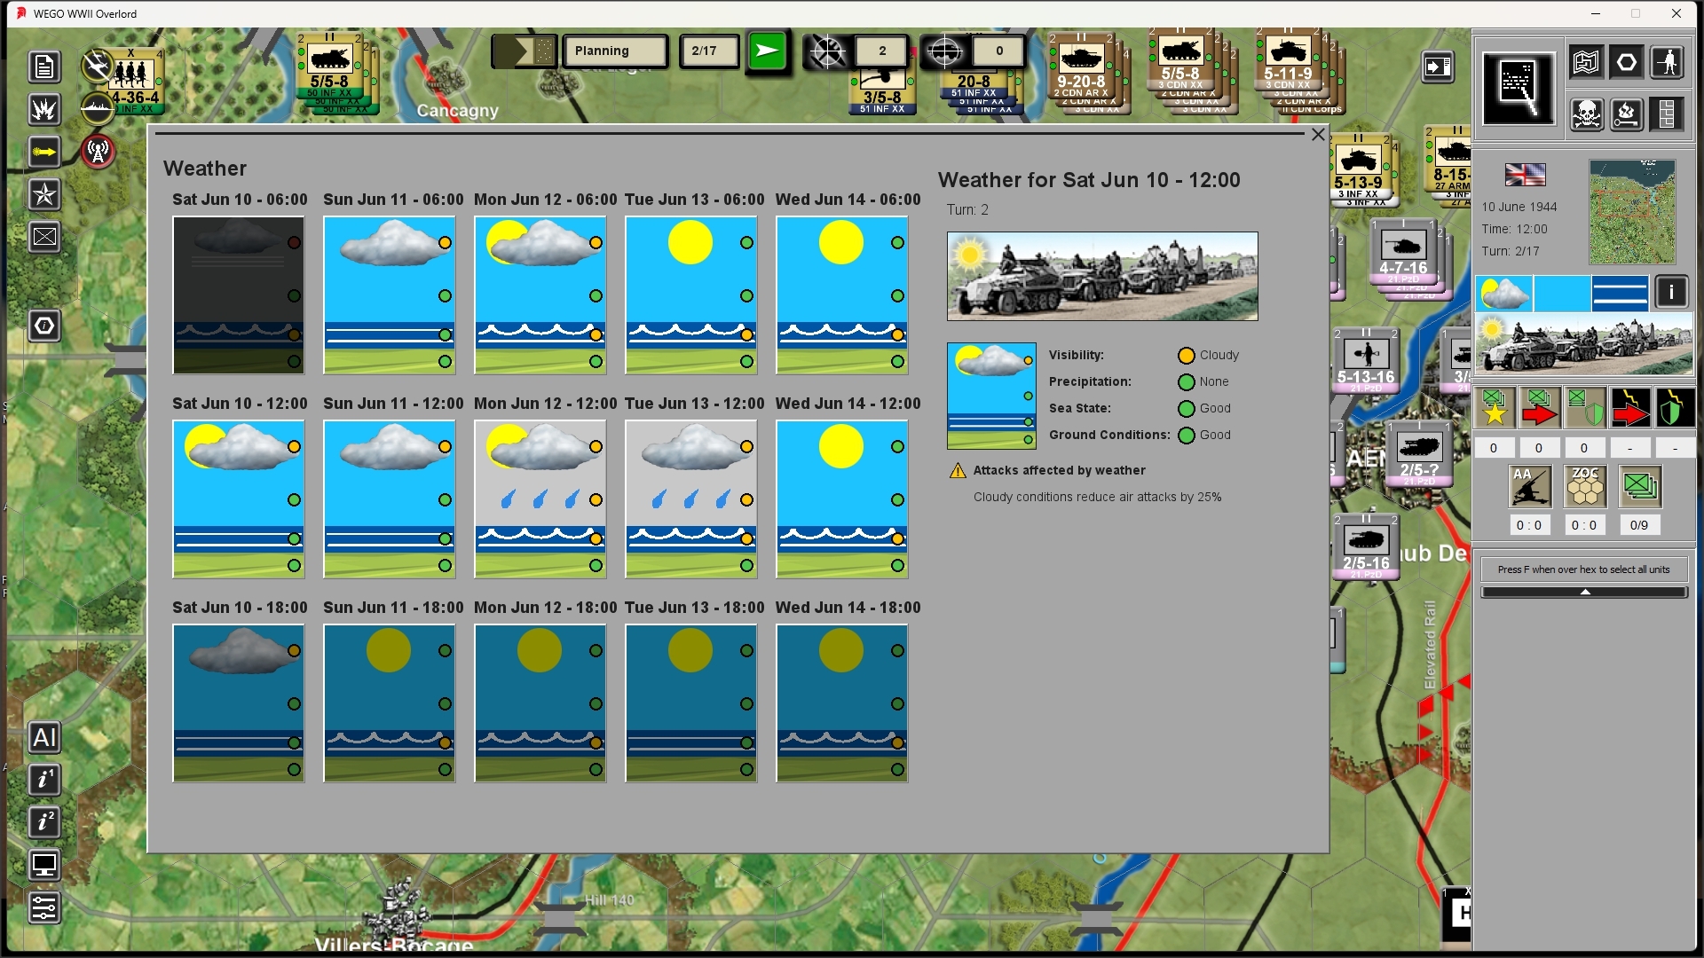Select the skull and crossbones casualties icon
The height and width of the screenshot is (958, 1704).
coord(1586,114)
